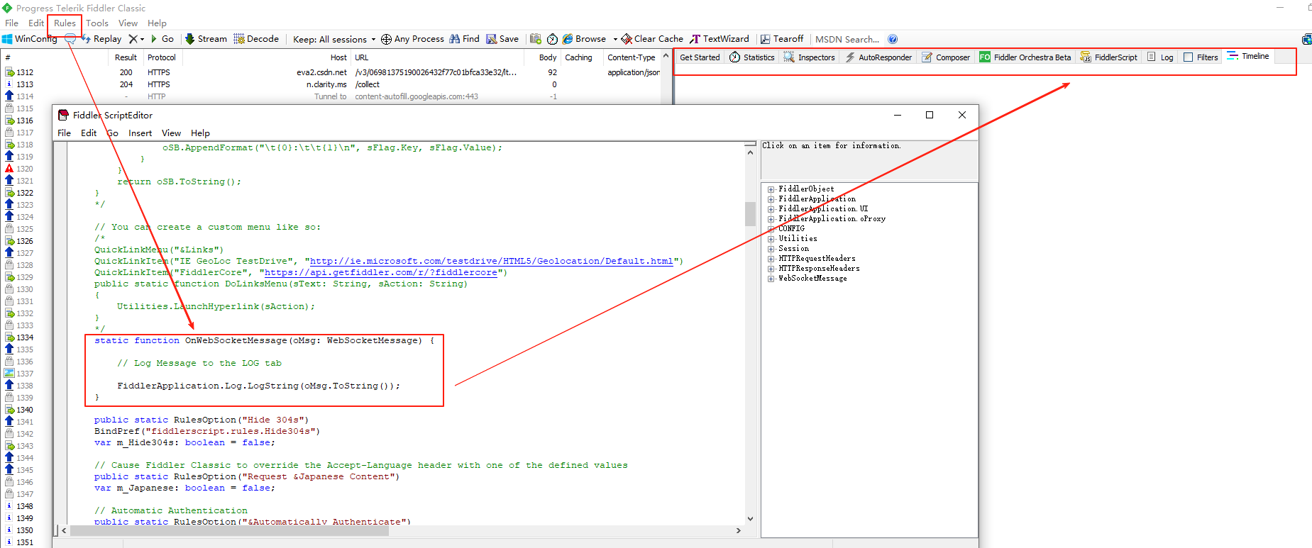Screen dimensions: 1312x548
Task: Expand the HTTPRequestHeaders tree node
Action: point(771,259)
